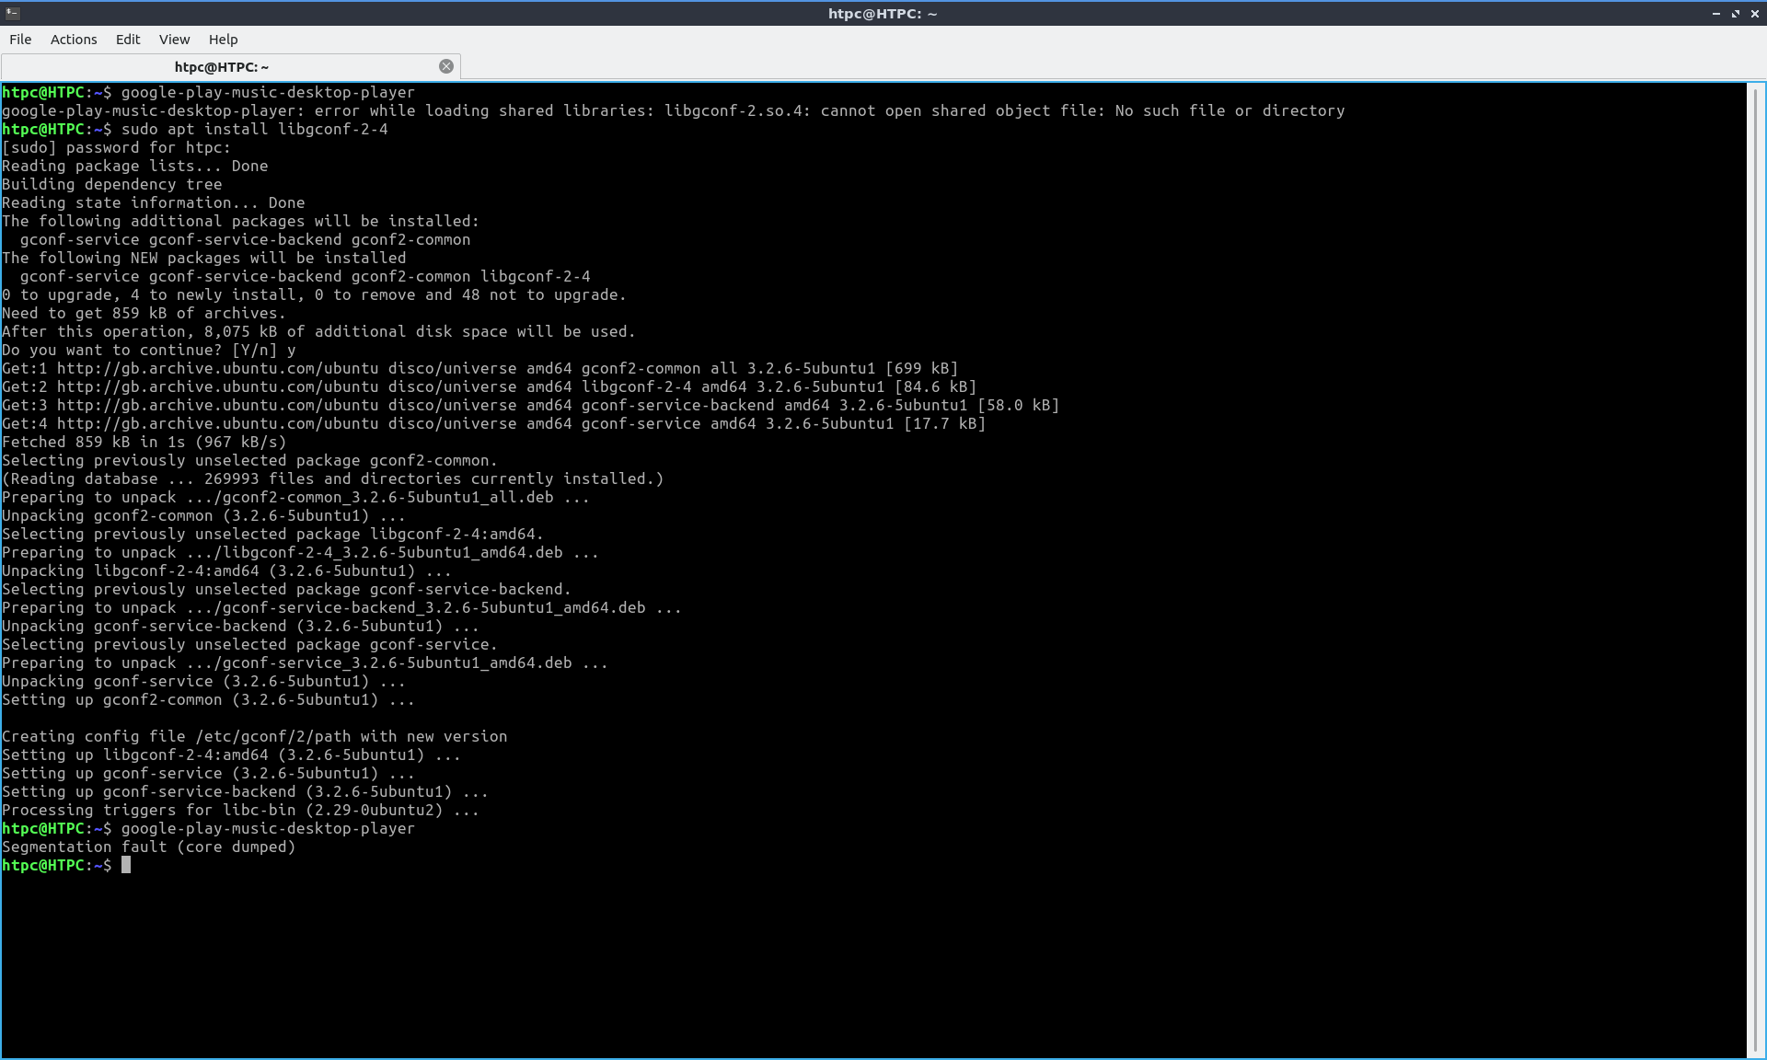
Task: Click the 'Do you want to continue? [Y/n] y' line
Action: coord(149,350)
